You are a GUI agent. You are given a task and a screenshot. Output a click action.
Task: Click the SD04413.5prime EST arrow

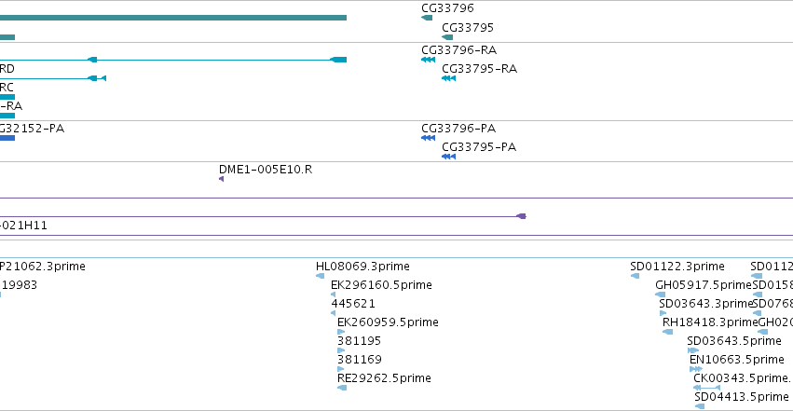click(700, 406)
